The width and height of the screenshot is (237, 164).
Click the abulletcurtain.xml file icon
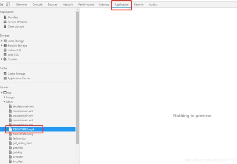click(x=10, y=106)
